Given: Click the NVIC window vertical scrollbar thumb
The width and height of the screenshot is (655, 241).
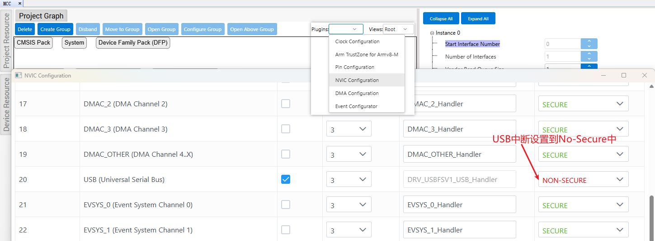Looking at the screenshot, I should click(x=651, y=218).
